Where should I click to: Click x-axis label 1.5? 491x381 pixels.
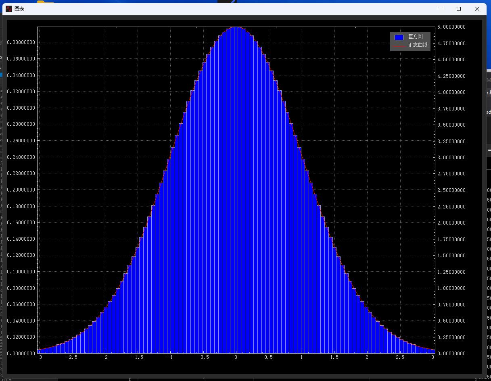334,357
